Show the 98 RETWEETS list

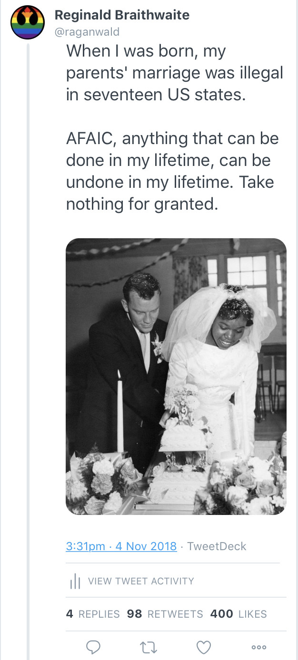(x=165, y=614)
